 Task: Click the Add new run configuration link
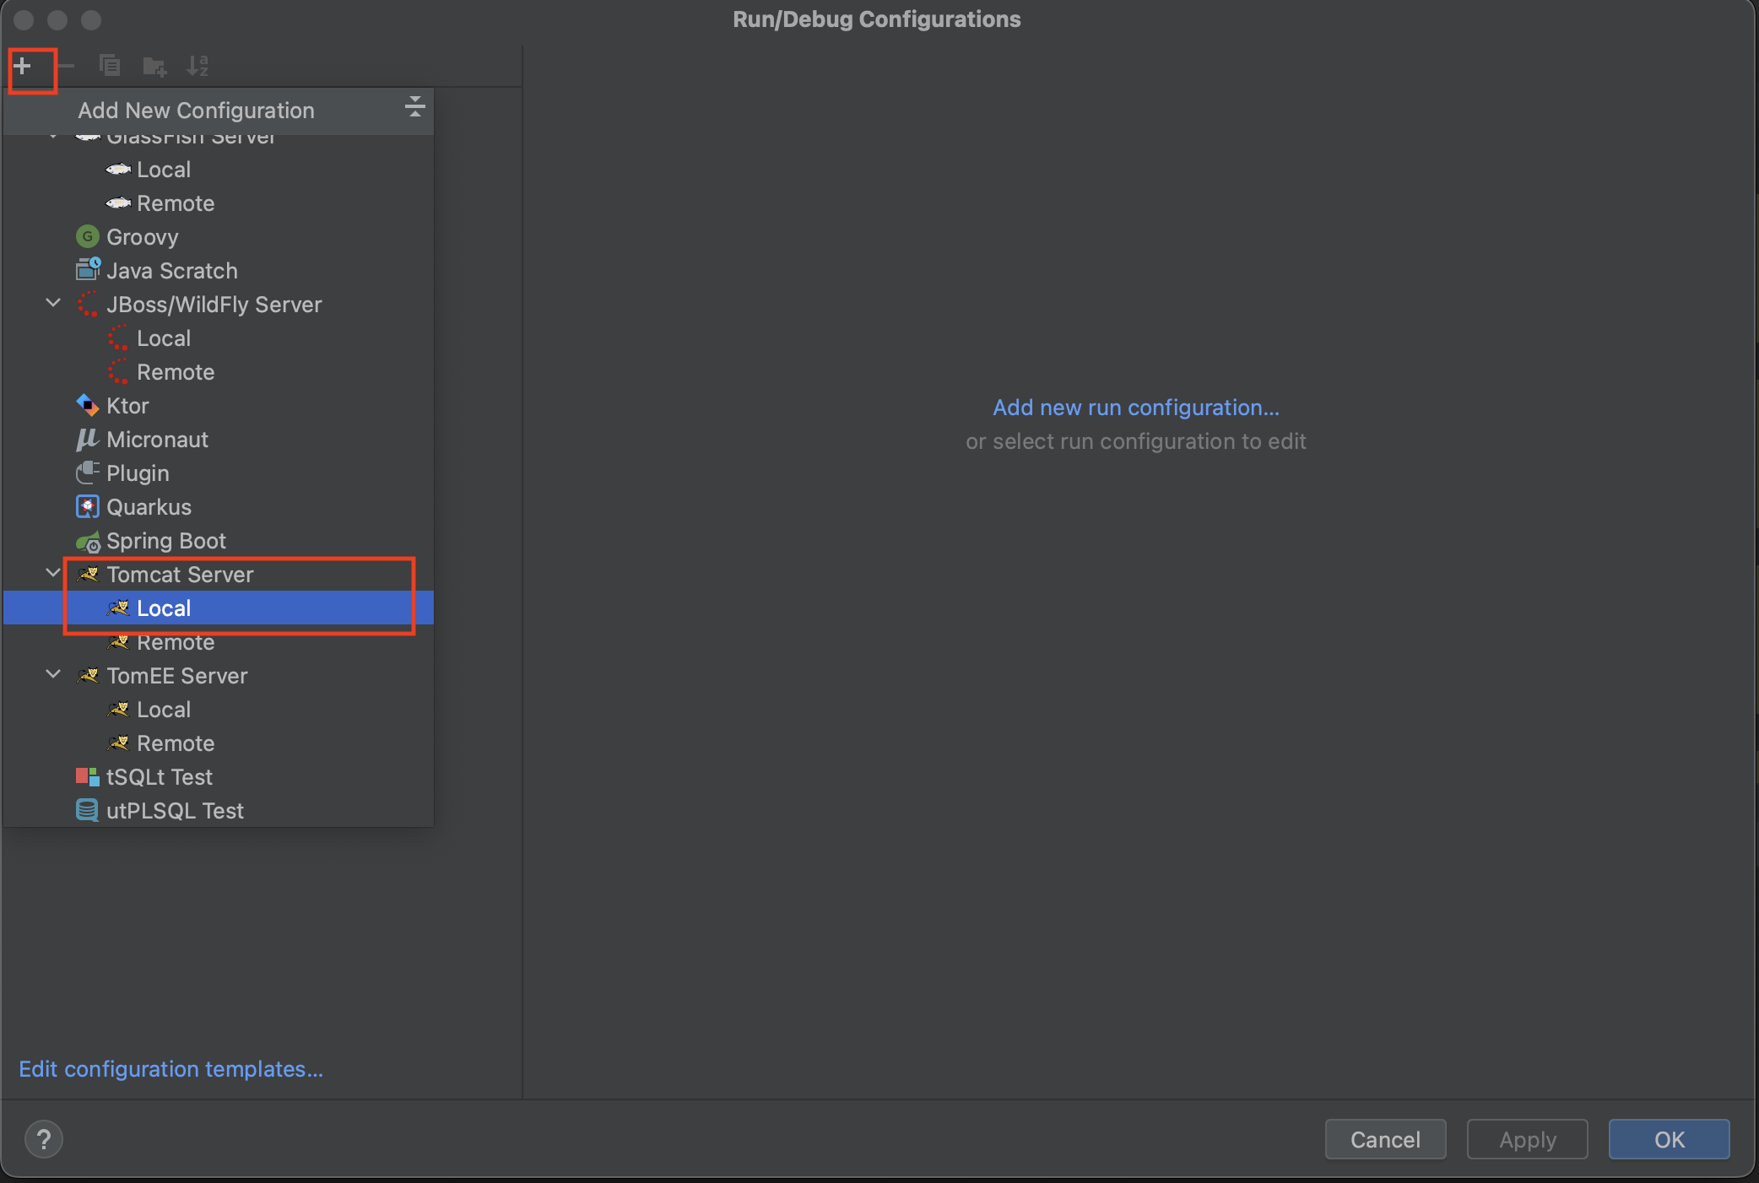(1135, 408)
